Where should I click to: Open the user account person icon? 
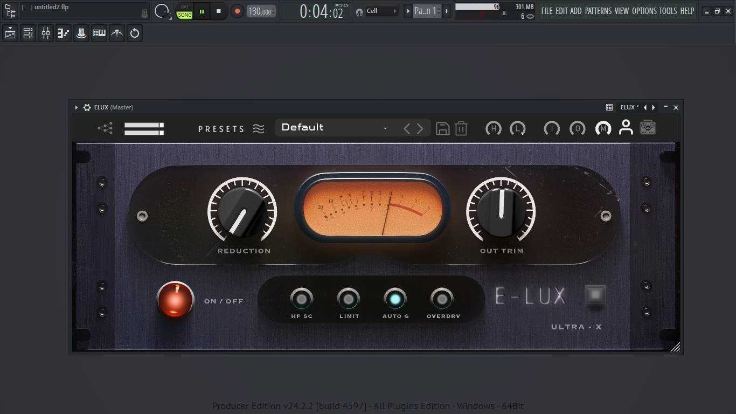tap(626, 128)
